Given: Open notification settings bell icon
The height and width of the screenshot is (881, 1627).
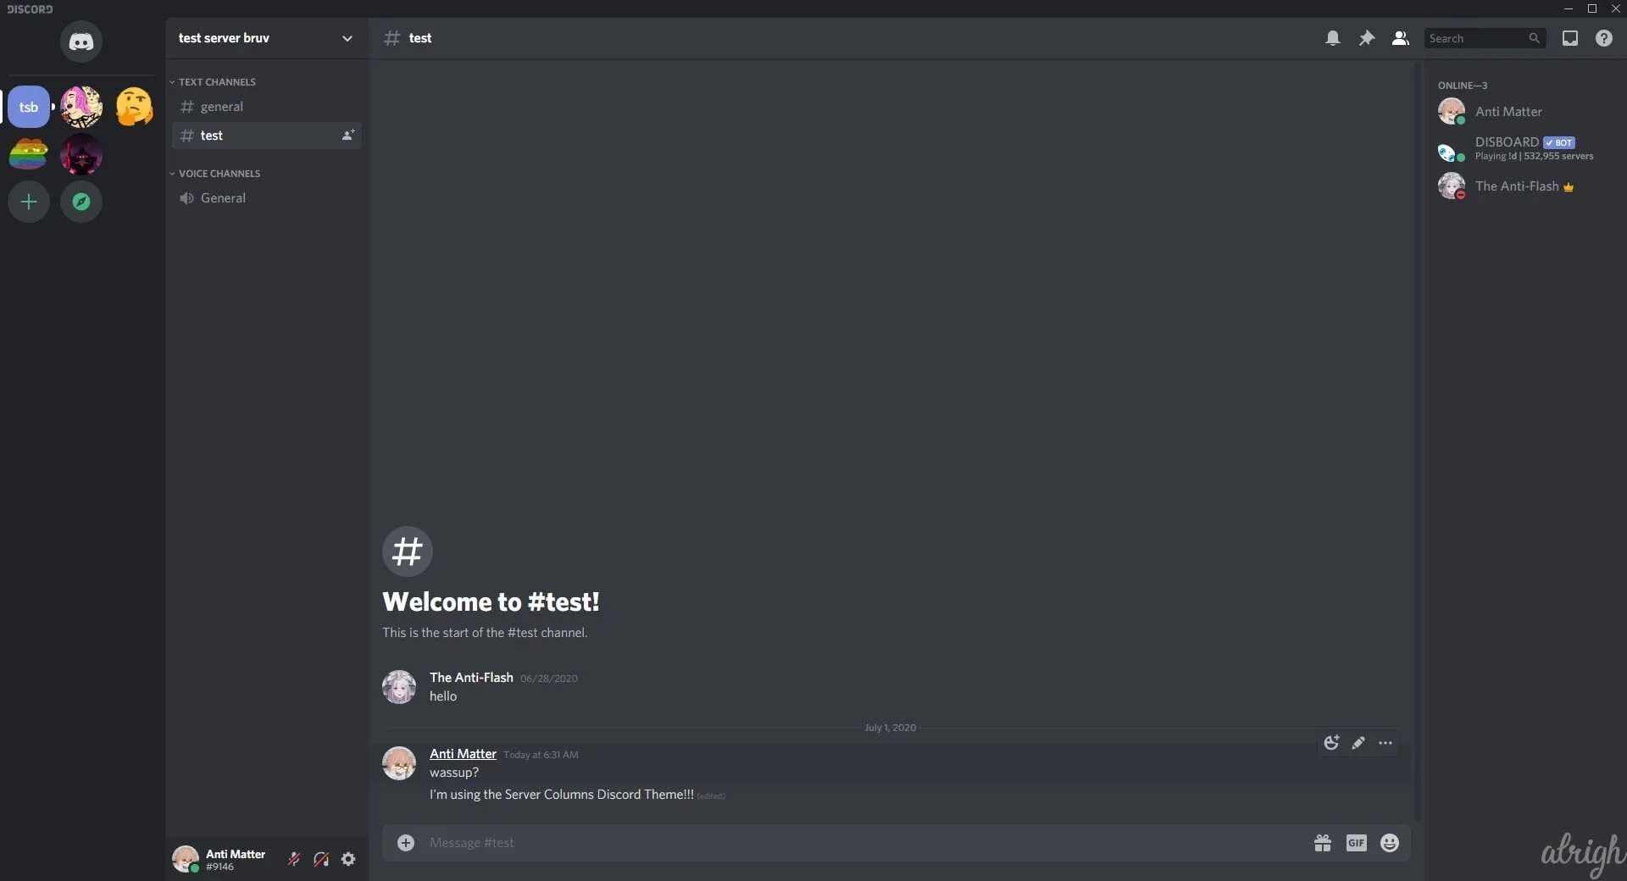Looking at the screenshot, I should 1333,38.
